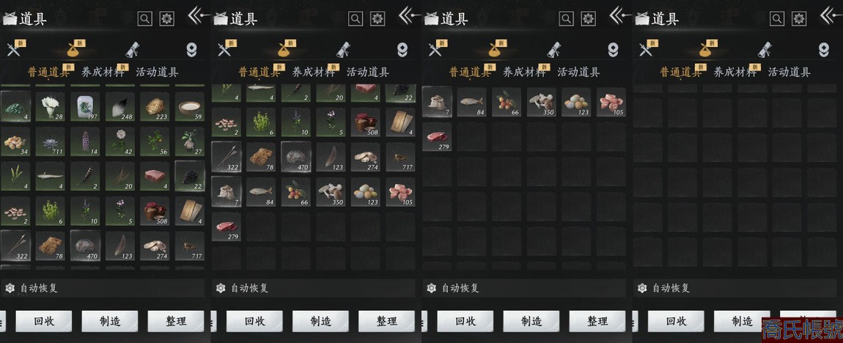Pick the feather item showing count 248
The height and width of the screenshot is (343, 843).
tap(120, 106)
